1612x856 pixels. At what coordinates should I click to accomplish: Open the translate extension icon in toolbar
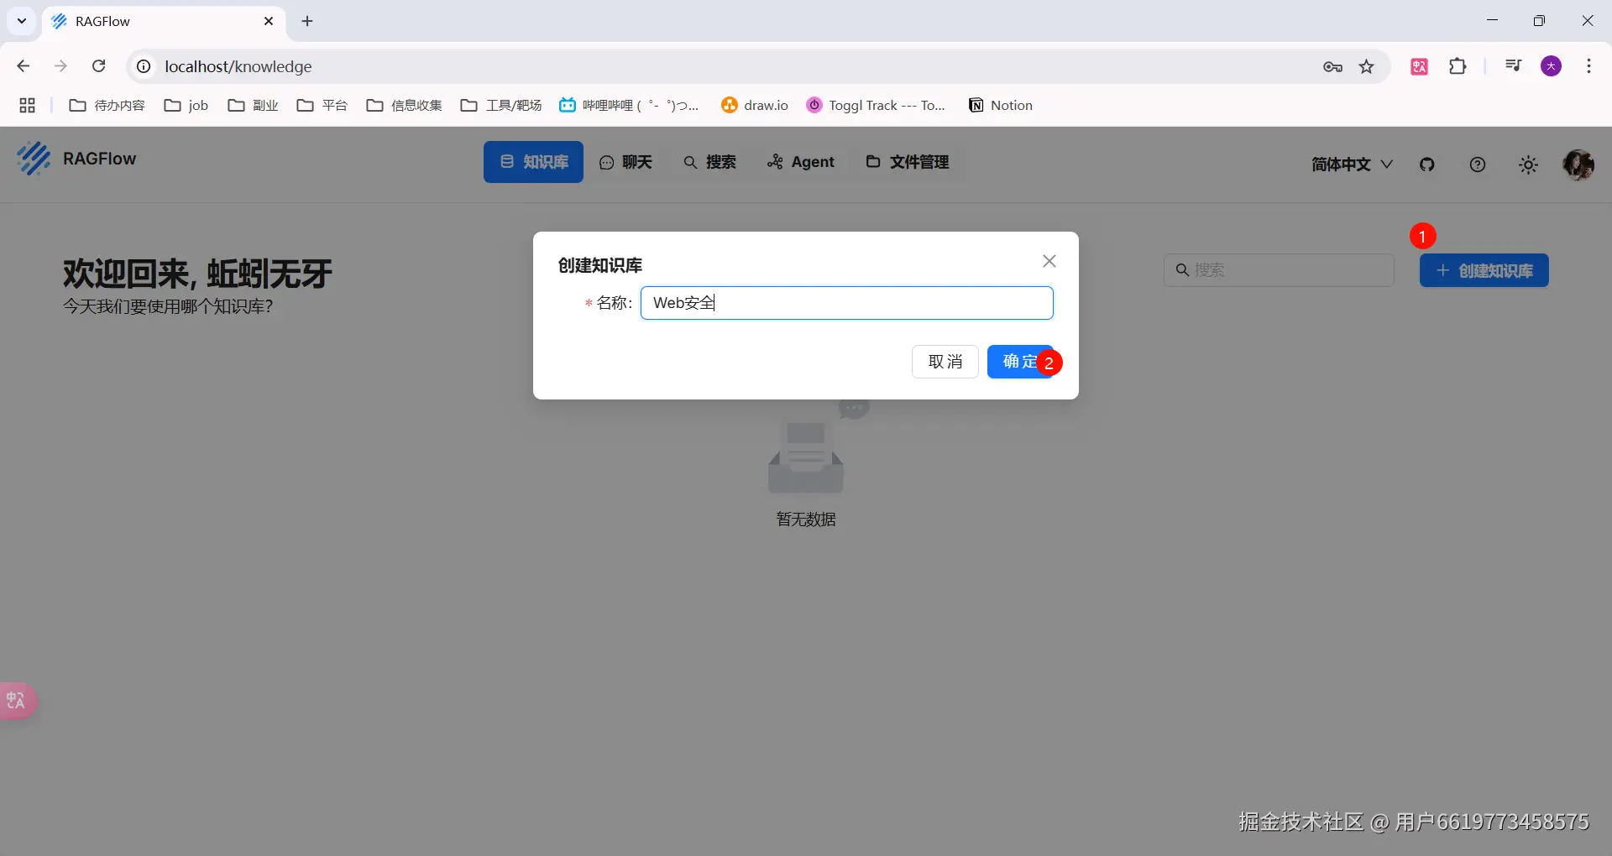click(x=1420, y=66)
